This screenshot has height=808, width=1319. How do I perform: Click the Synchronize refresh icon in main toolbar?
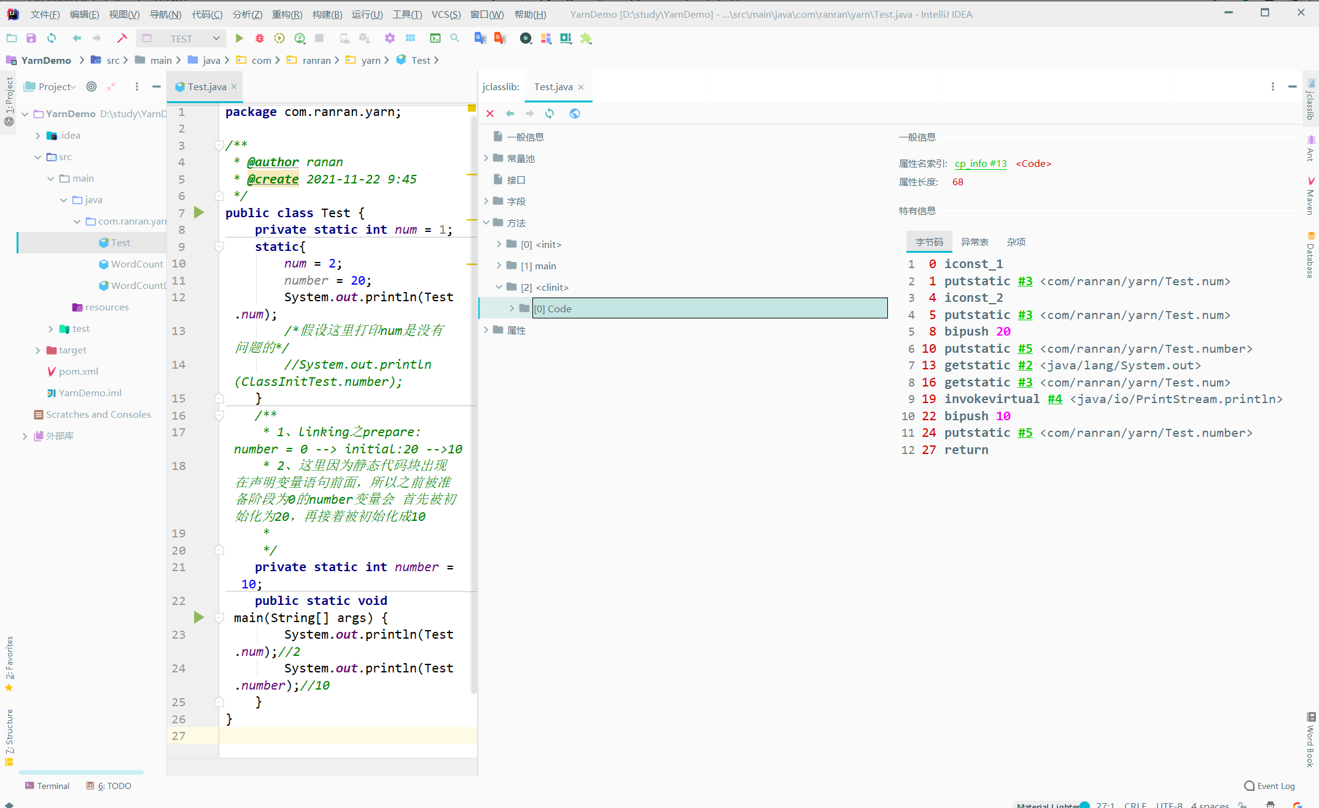pyautogui.click(x=52, y=38)
